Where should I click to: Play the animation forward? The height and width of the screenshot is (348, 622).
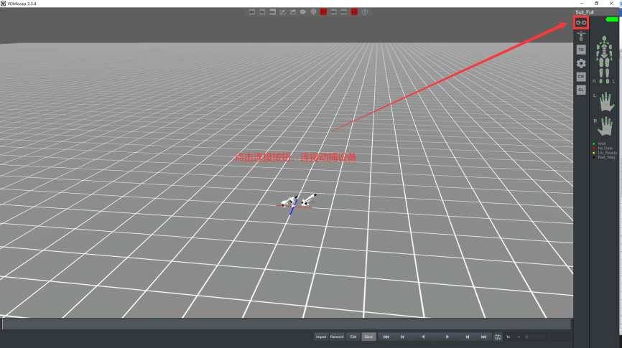click(x=447, y=337)
